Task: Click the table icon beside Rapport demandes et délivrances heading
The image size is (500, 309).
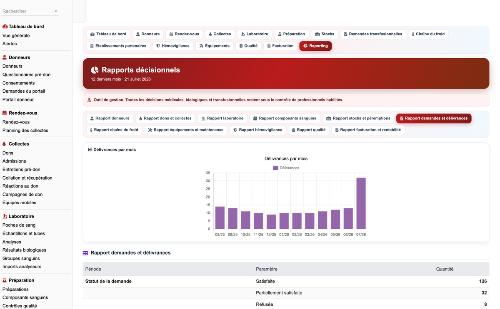Action: click(85, 253)
